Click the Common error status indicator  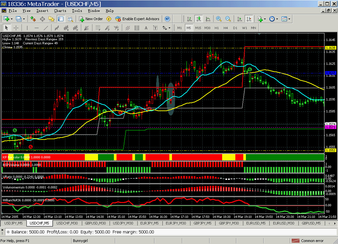click(x=308, y=241)
